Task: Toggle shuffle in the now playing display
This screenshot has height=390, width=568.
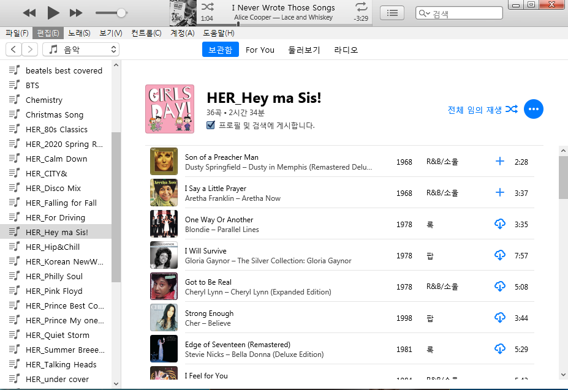Action: click(208, 7)
